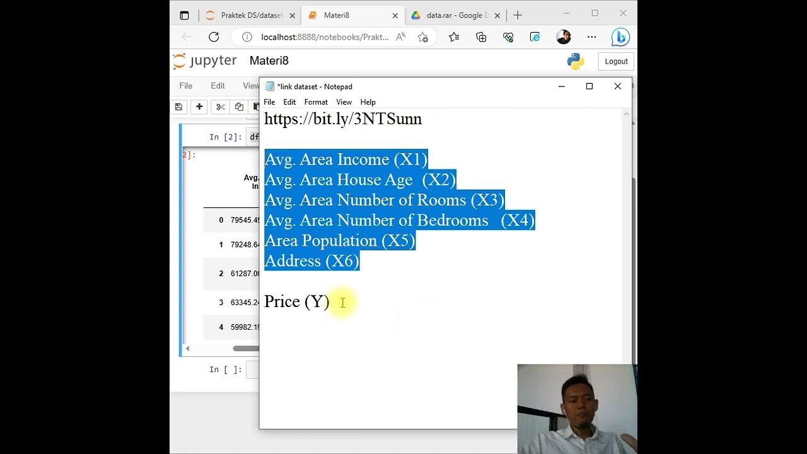Click row index 4 in dataframe output
807x454 pixels.
point(221,327)
